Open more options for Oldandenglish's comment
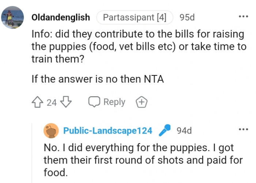The width and height of the screenshot is (256, 183). (x=243, y=16)
